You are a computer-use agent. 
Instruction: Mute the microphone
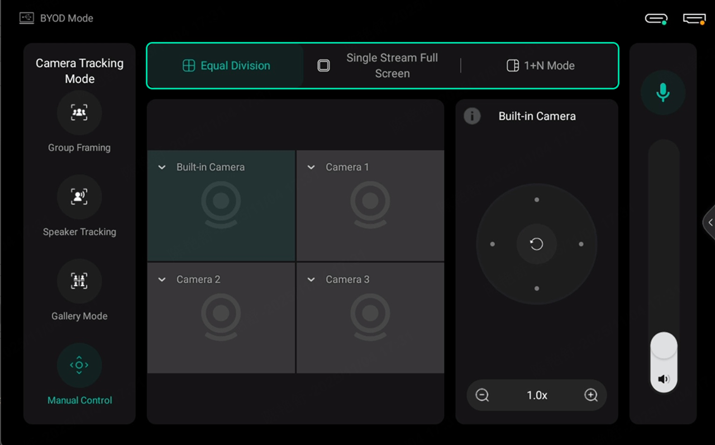pos(663,92)
